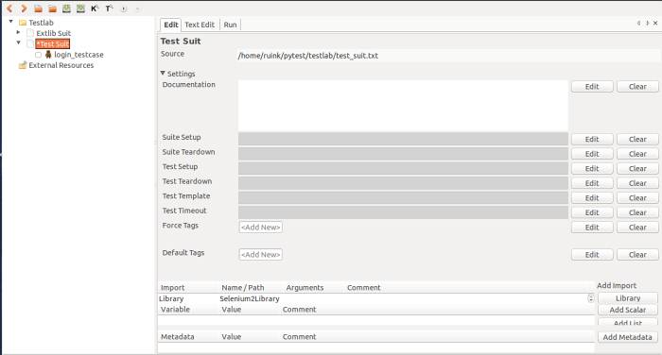The height and width of the screenshot is (355, 662).
Task: Click the K search keywords icon
Action: (95, 8)
